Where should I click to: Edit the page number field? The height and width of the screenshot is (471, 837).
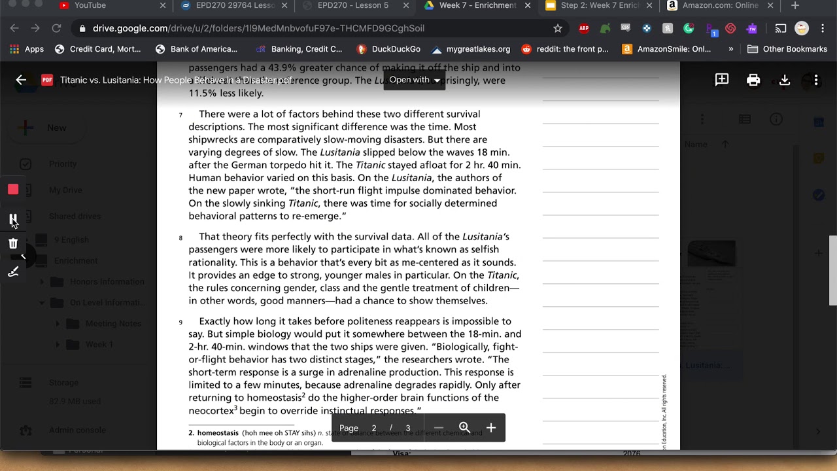click(x=374, y=428)
